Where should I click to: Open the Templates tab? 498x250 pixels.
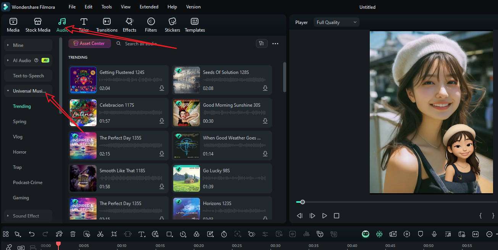(x=195, y=25)
